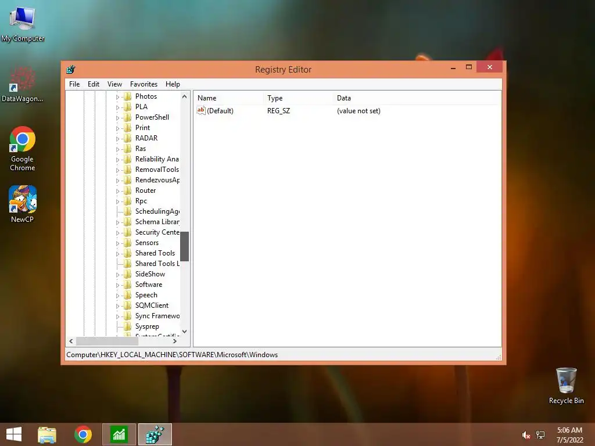The image size is (595, 446).
Task: Click the tree vertical scrollbar up arrow
Action: click(x=184, y=96)
